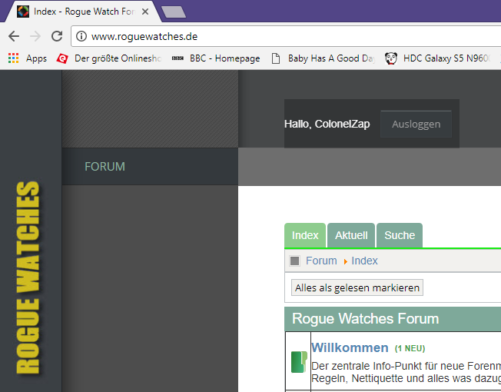501x392 pixels.
Task: Reload the Rogue Watches page
Action: (x=57, y=36)
